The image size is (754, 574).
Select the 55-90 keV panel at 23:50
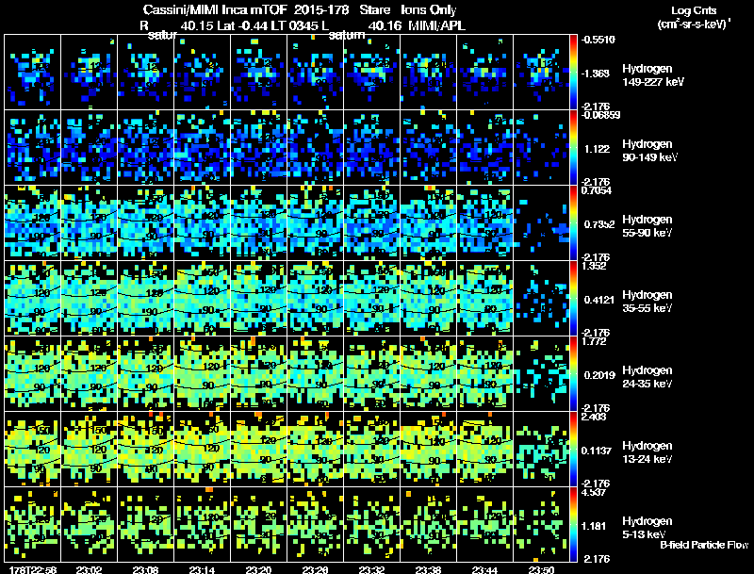click(x=541, y=223)
